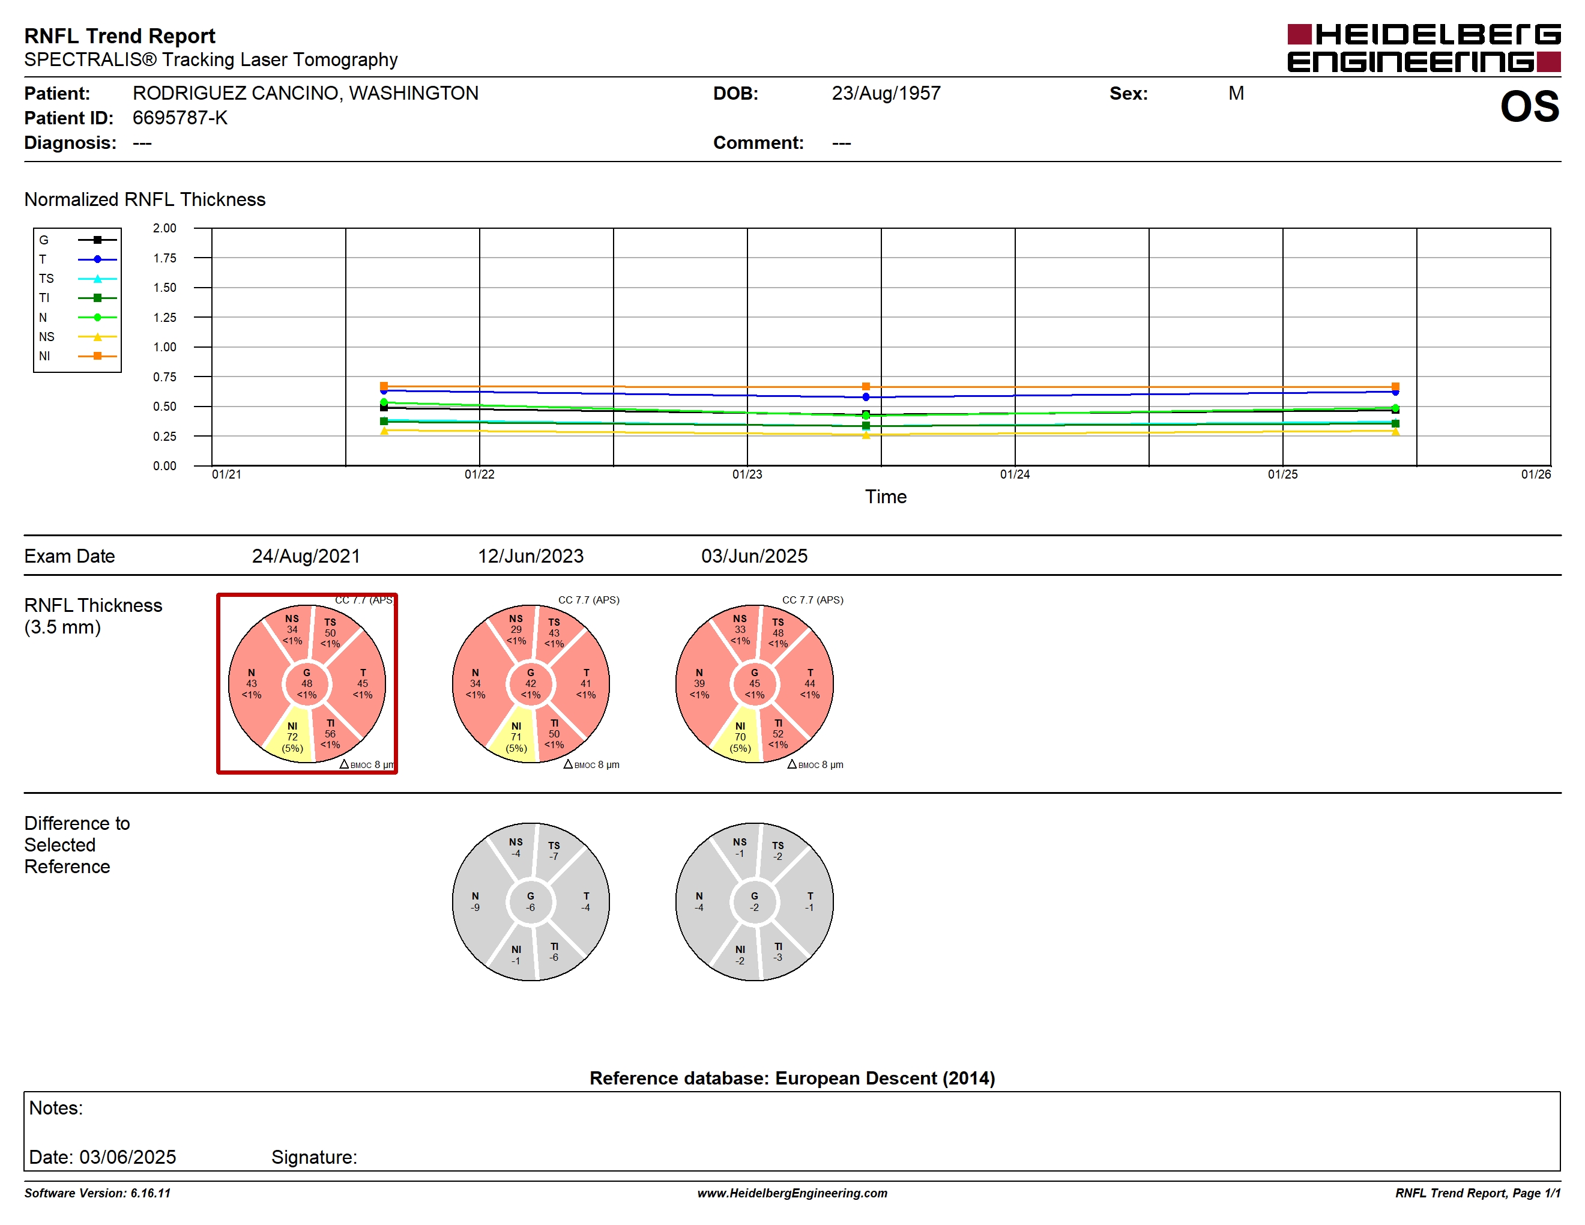The width and height of the screenshot is (1585, 1225).
Task: Click the www.HeidelbergEngineering.com link
Action: (x=792, y=1193)
